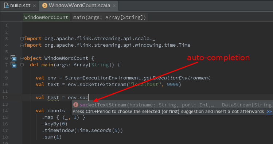
Task: Toggle the import fold end marker on line 4
Action: [x=22, y=45]
